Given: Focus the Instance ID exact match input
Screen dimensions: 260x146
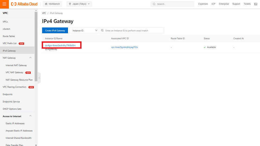Looking at the screenshot, I should click(x=132, y=31).
